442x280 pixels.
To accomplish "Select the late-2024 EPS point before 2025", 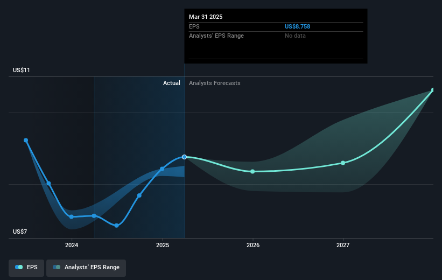I will click(x=139, y=195).
